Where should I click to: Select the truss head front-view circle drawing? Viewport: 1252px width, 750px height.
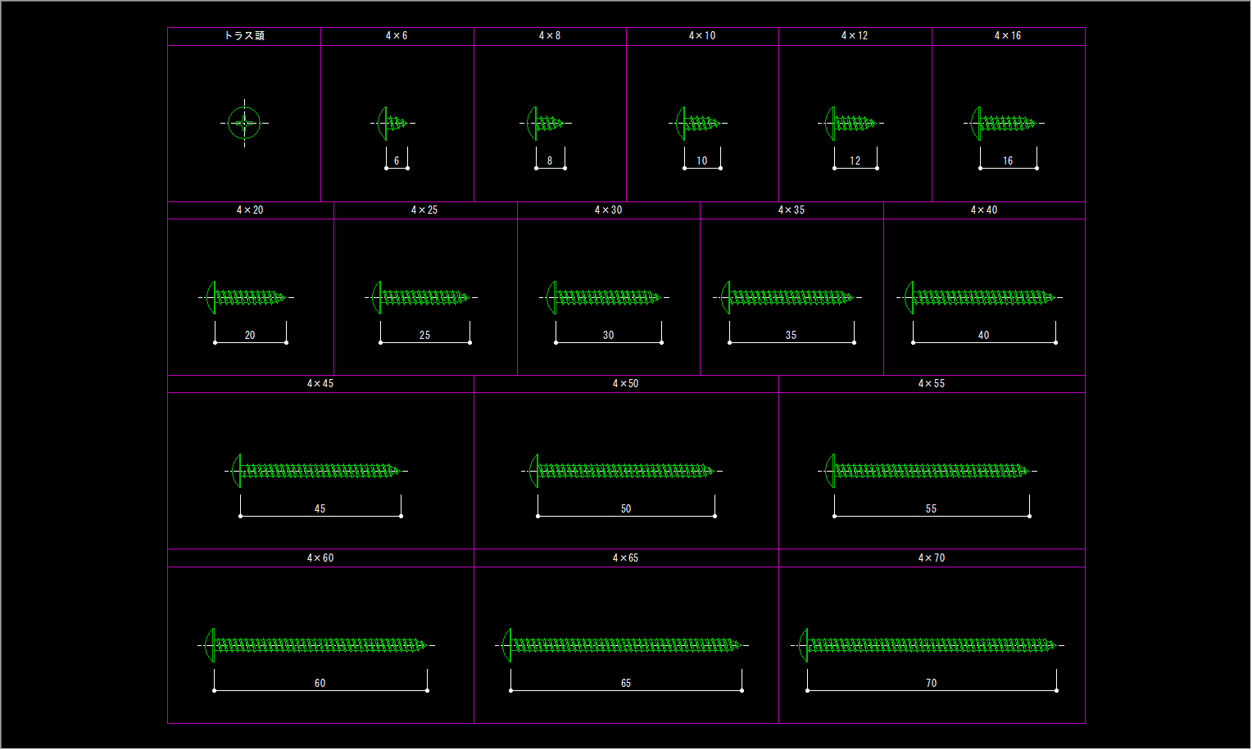[244, 124]
